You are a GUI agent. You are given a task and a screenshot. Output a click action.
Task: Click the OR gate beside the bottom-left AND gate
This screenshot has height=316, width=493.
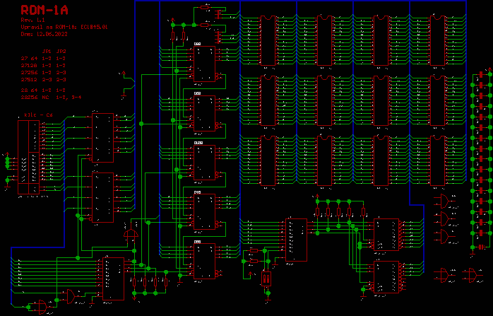(70, 295)
